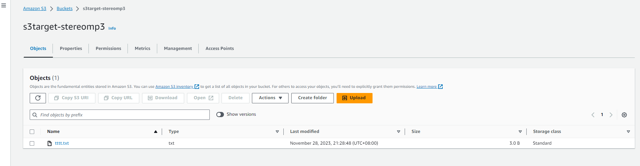The height and width of the screenshot is (166, 640).
Task: Click the orange Upload button
Action: point(354,98)
